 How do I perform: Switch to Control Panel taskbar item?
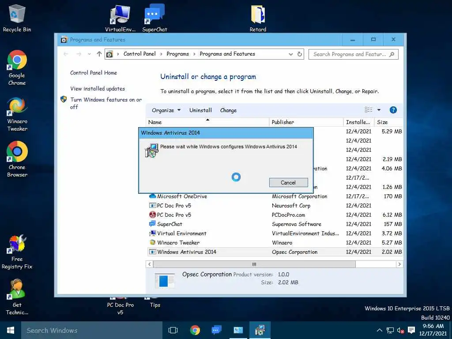(238, 330)
